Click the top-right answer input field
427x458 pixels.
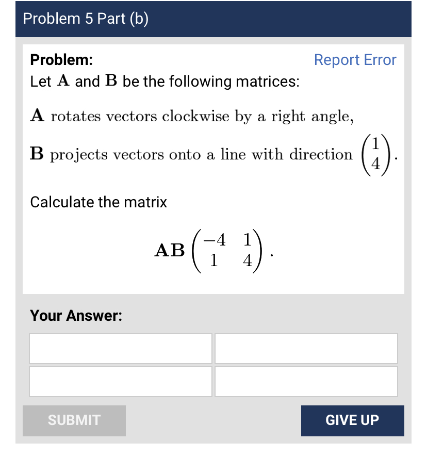[x=306, y=349]
